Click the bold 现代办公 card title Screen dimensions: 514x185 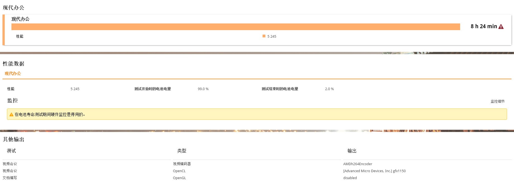(x=20, y=19)
